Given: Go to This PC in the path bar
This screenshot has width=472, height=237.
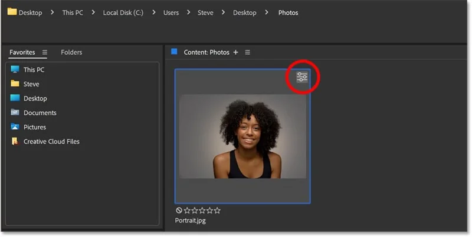Looking at the screenshot, I should (73, 12).
